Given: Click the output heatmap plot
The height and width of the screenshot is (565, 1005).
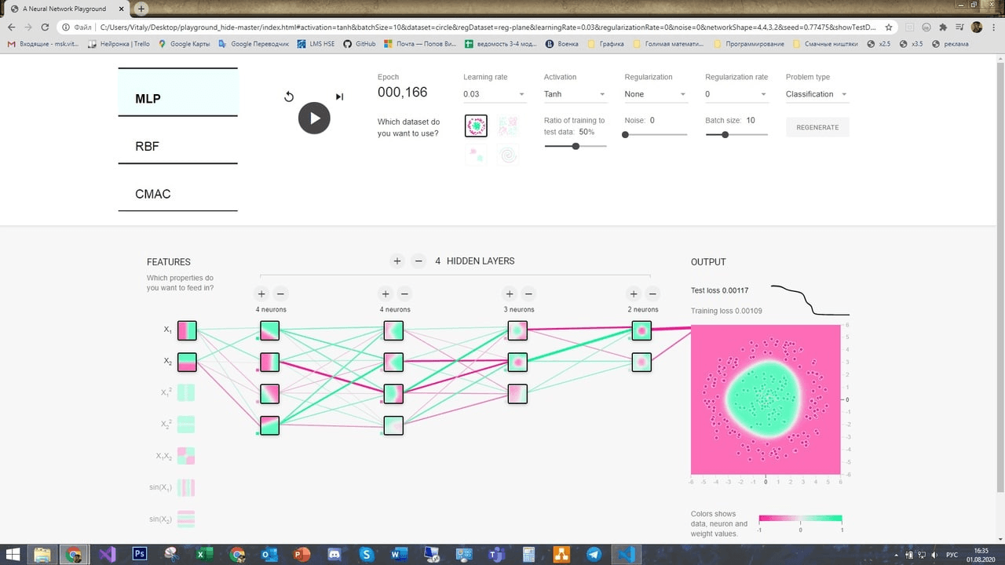Looking at the screenshot, I should point(766,399).
